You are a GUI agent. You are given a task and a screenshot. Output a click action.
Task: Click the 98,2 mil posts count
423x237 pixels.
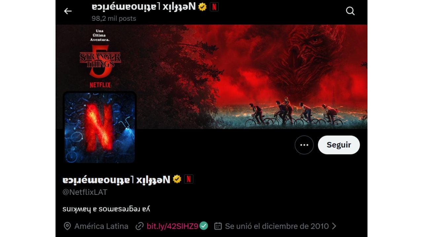pos(114,18)
